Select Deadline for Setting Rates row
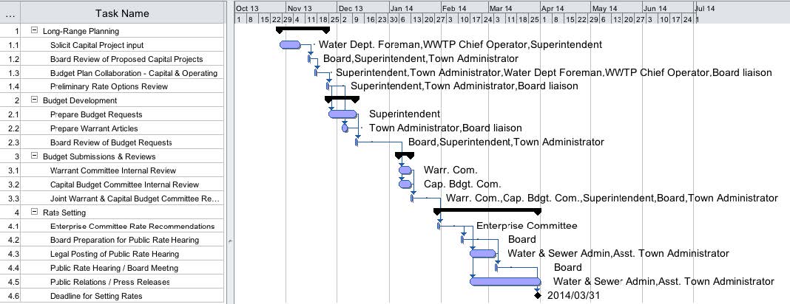 [x=96, y=296]
